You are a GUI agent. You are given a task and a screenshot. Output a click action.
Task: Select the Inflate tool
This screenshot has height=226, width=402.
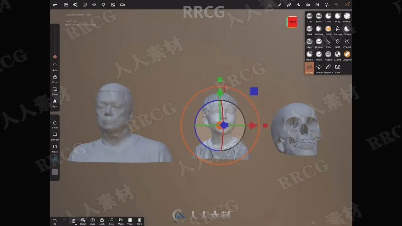pos(309,56)
